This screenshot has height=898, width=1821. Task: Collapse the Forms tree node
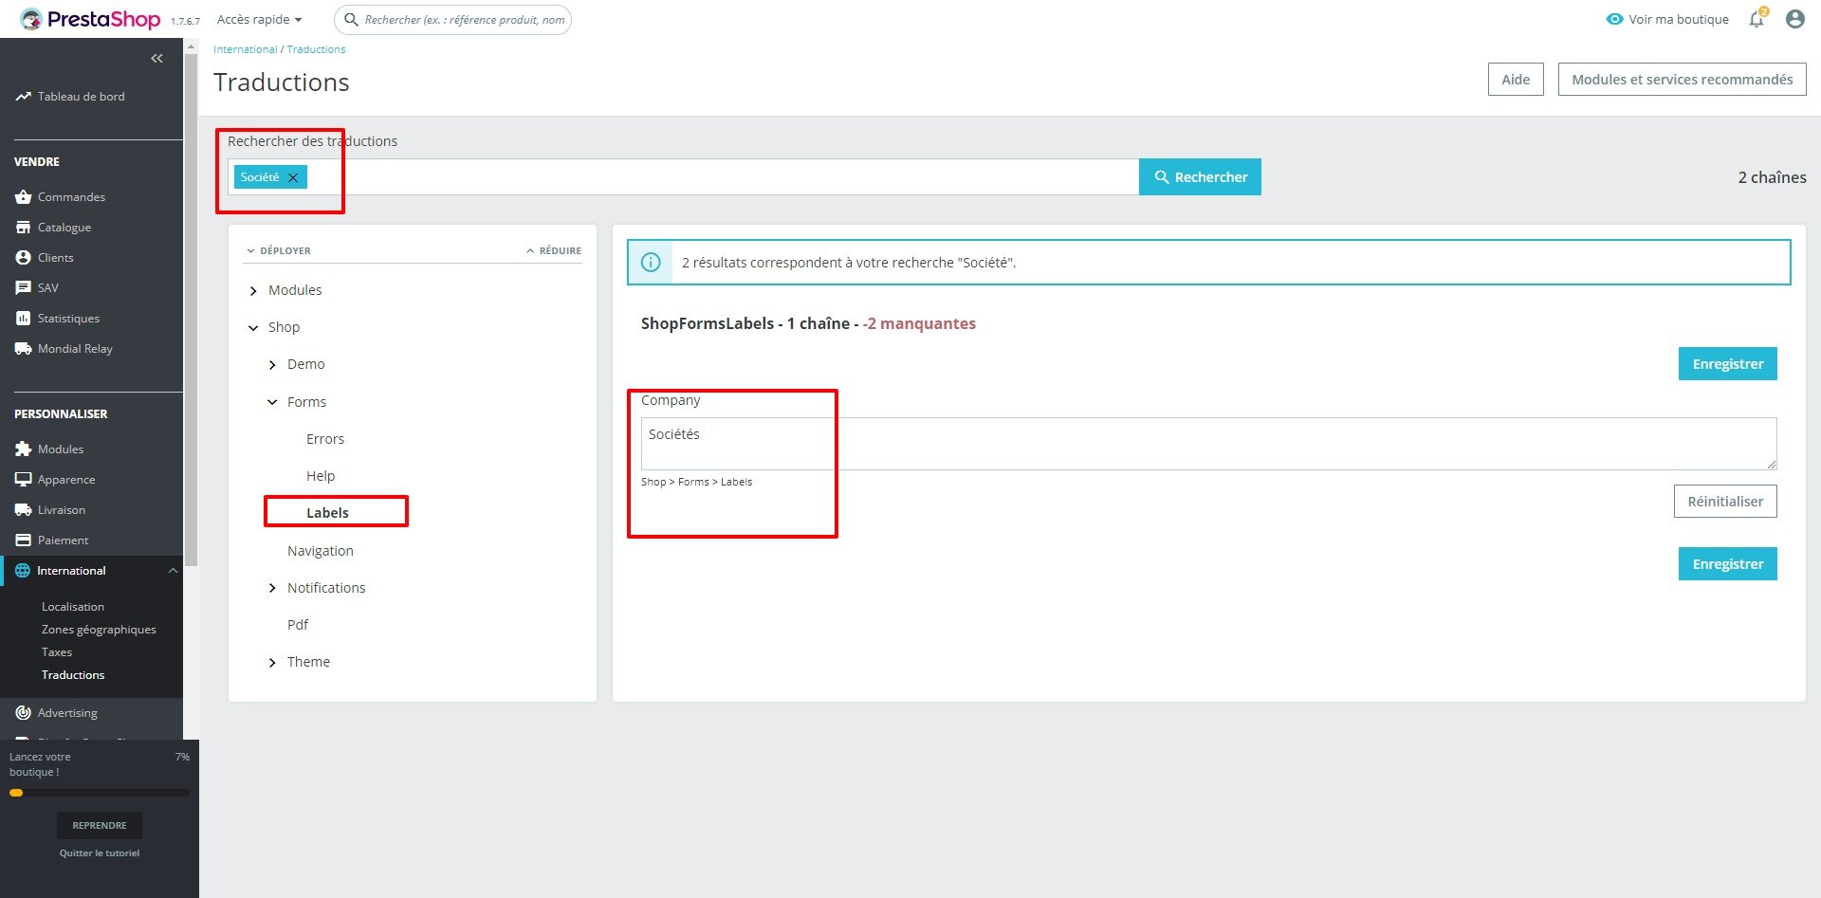[x=272, y=402]
